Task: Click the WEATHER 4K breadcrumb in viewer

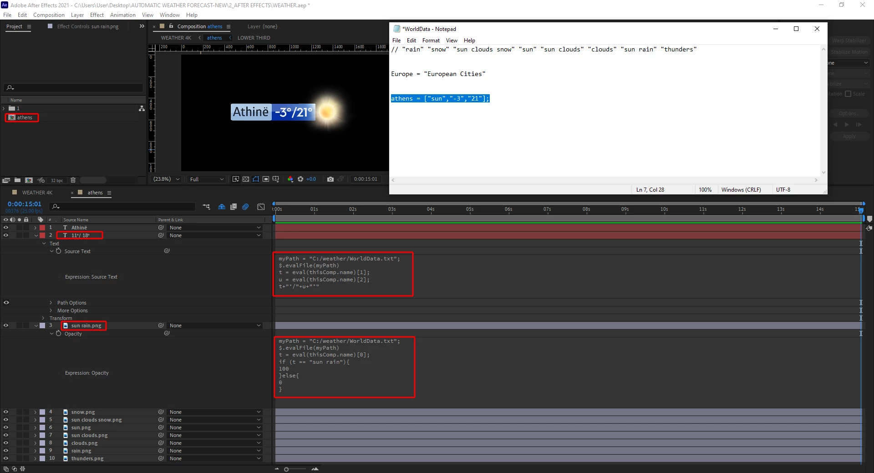Action: (x=176, y=38)
